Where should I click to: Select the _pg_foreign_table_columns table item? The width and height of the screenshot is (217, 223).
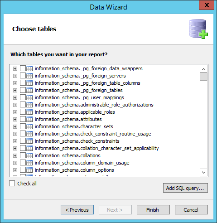tap(87, 83)
